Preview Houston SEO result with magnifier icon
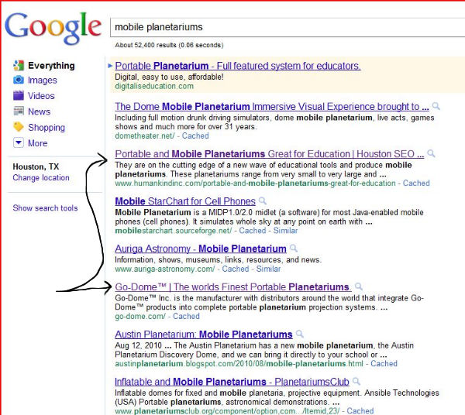The height and width of the screenshot is (415, 465). [431, 153]
